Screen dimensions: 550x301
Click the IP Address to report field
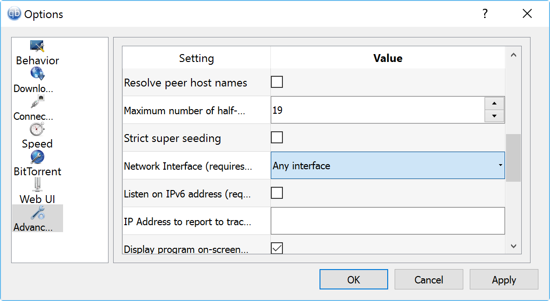click(388, 221)
